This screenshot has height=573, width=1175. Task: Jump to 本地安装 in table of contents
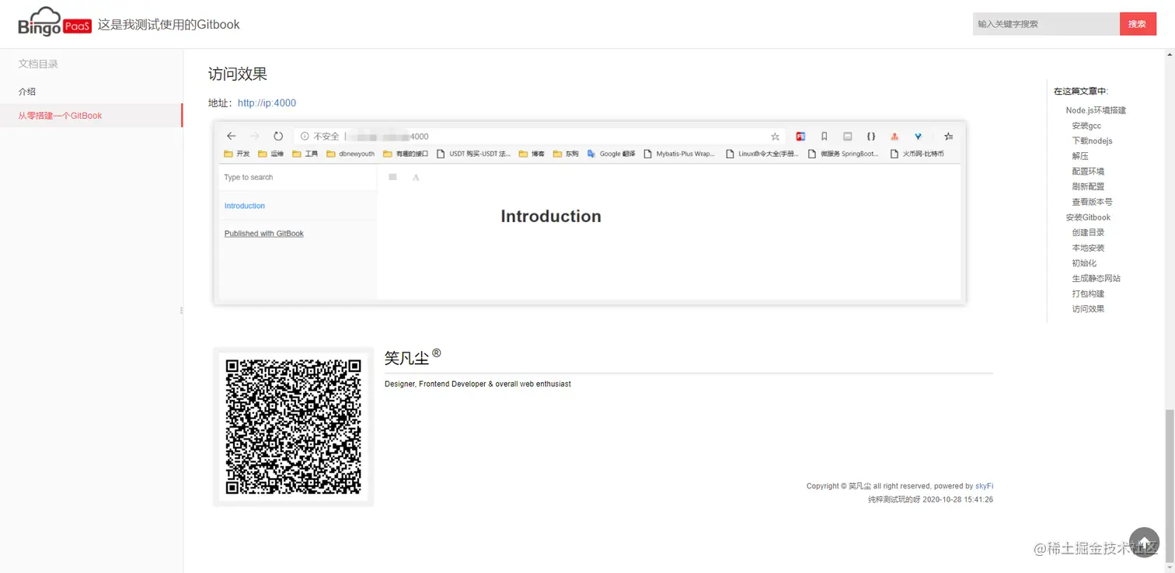pyautogui.click(x=1088, y=248)
